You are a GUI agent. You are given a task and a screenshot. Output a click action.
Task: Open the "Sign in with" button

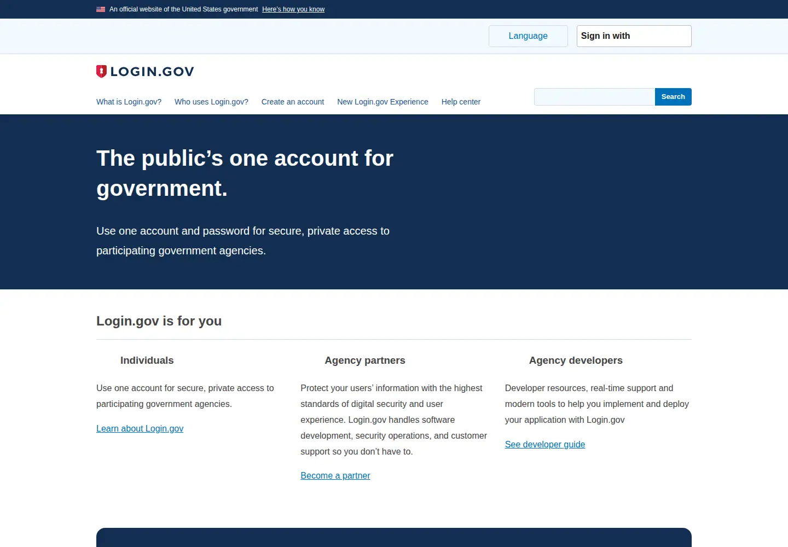pos(634,36)
